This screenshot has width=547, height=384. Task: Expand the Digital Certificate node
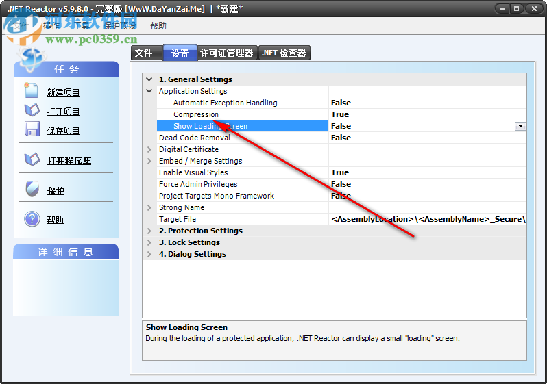[149, 149]
